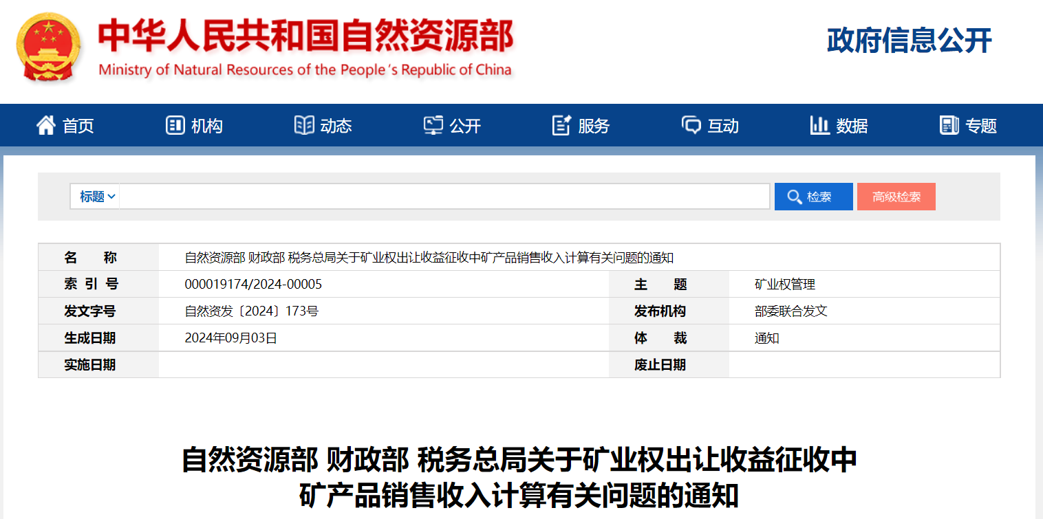
Task: Click the document-pen icon for 服务
Action: [561, 125]
